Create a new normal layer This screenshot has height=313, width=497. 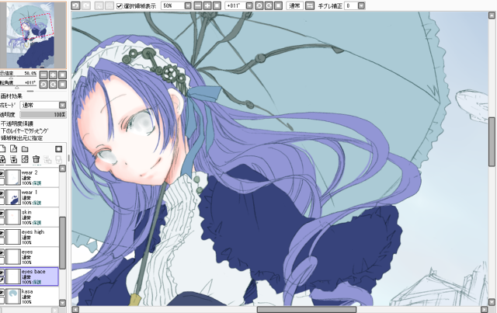(2, 148)
